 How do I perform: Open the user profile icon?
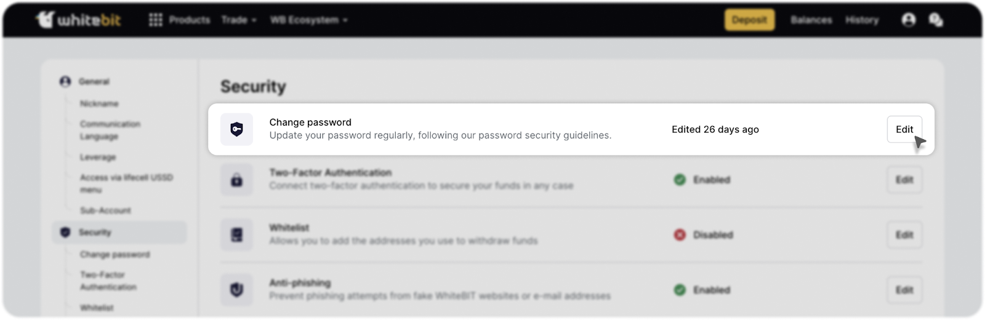908,20
